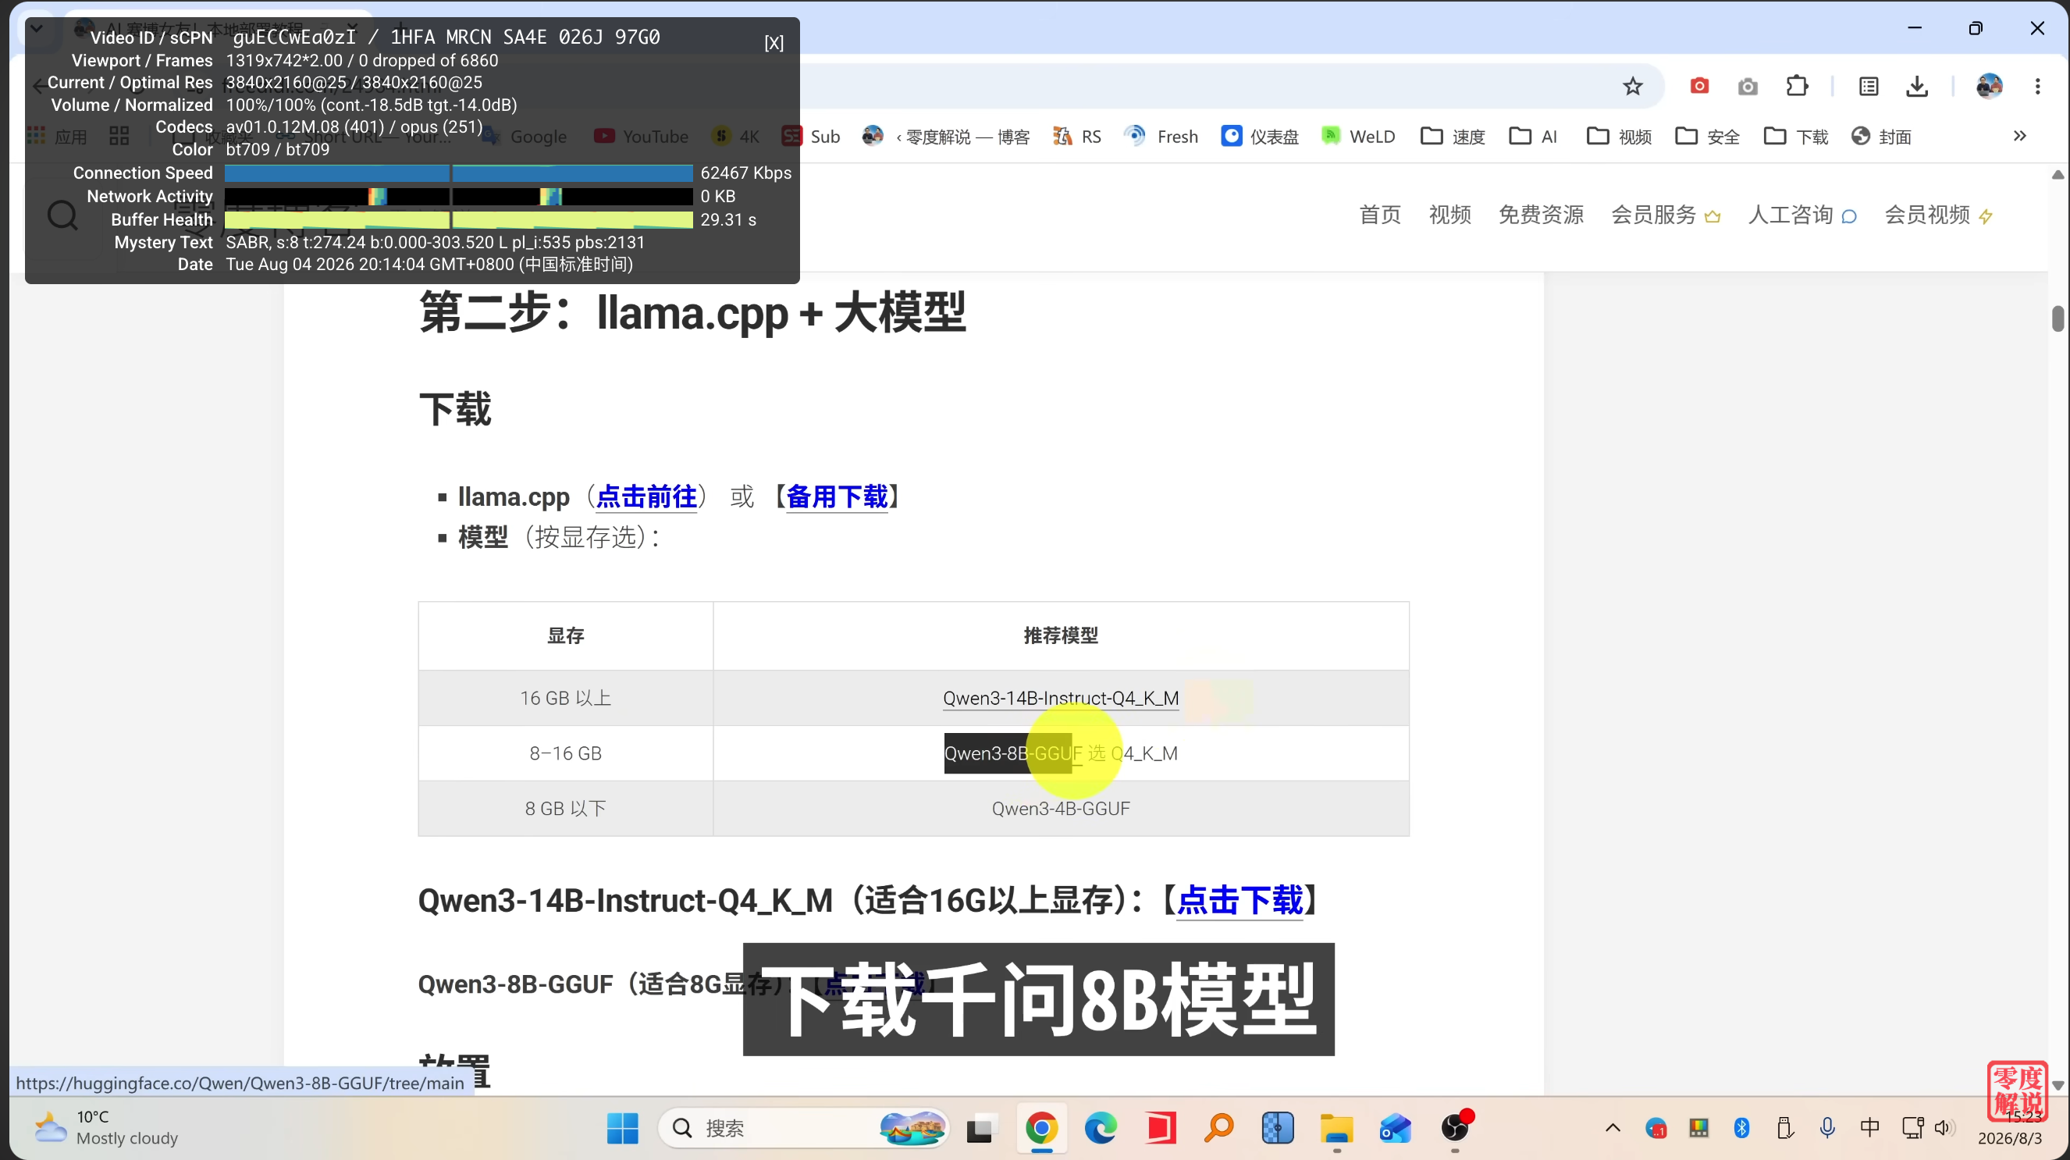The width and height of the screenshot is (2070, 1160).
Task: Click the page vertical scrollbar thumb
Action: [x=2058, y=318]
